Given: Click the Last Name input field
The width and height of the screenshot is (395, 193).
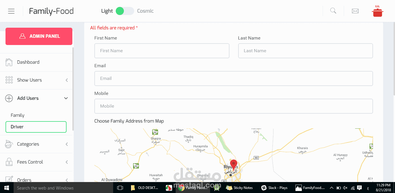Looking at the screenshot, I should click(305, 51).
